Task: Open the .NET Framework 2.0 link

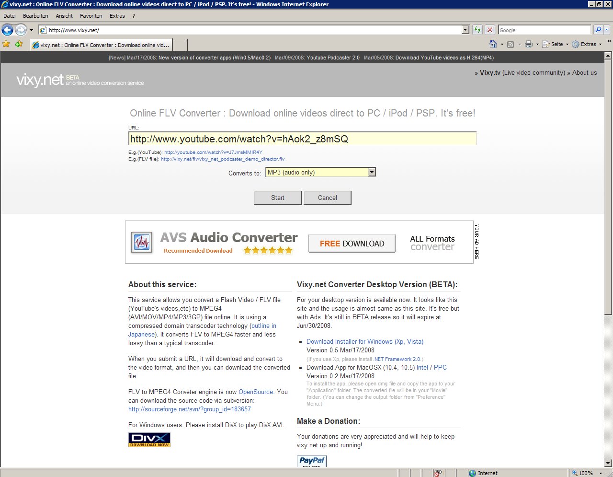Action: coord(397,359)
